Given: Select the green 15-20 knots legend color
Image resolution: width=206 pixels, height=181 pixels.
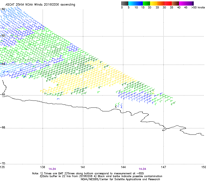Looking at the screenshot, I should pyautogui.click(x=146, y=3).
